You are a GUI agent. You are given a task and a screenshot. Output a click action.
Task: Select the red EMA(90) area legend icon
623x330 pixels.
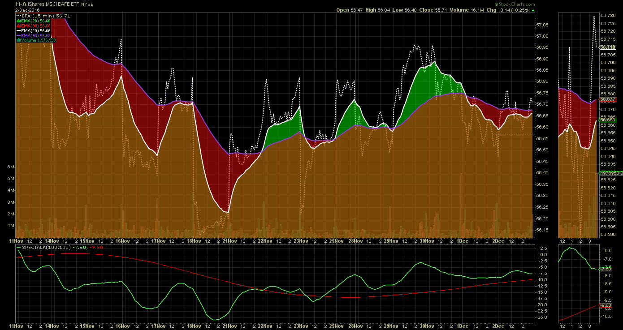pos(18,26)
